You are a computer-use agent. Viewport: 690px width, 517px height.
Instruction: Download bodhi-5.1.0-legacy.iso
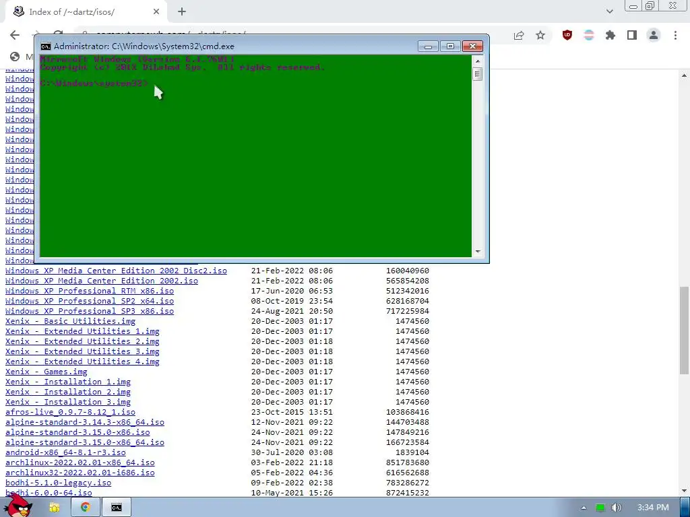coord(58,483)
